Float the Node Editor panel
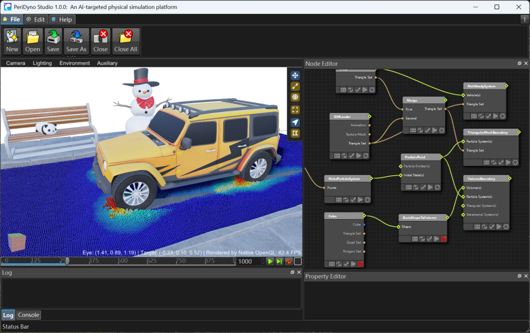This screenshot has height=333, width=530. [x=520, y=63]
